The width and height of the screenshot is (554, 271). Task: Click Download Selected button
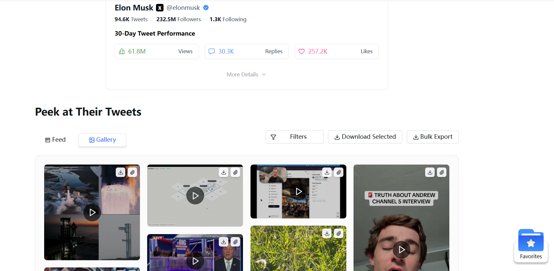(365, 137)
